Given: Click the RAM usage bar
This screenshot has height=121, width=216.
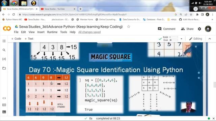Looking at the screenshot, I should (x=174, y=37).
